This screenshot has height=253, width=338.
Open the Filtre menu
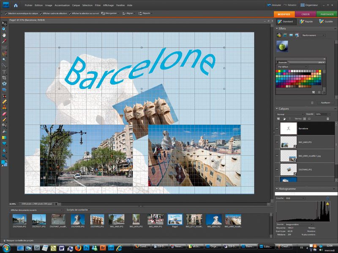pos(98,5)
